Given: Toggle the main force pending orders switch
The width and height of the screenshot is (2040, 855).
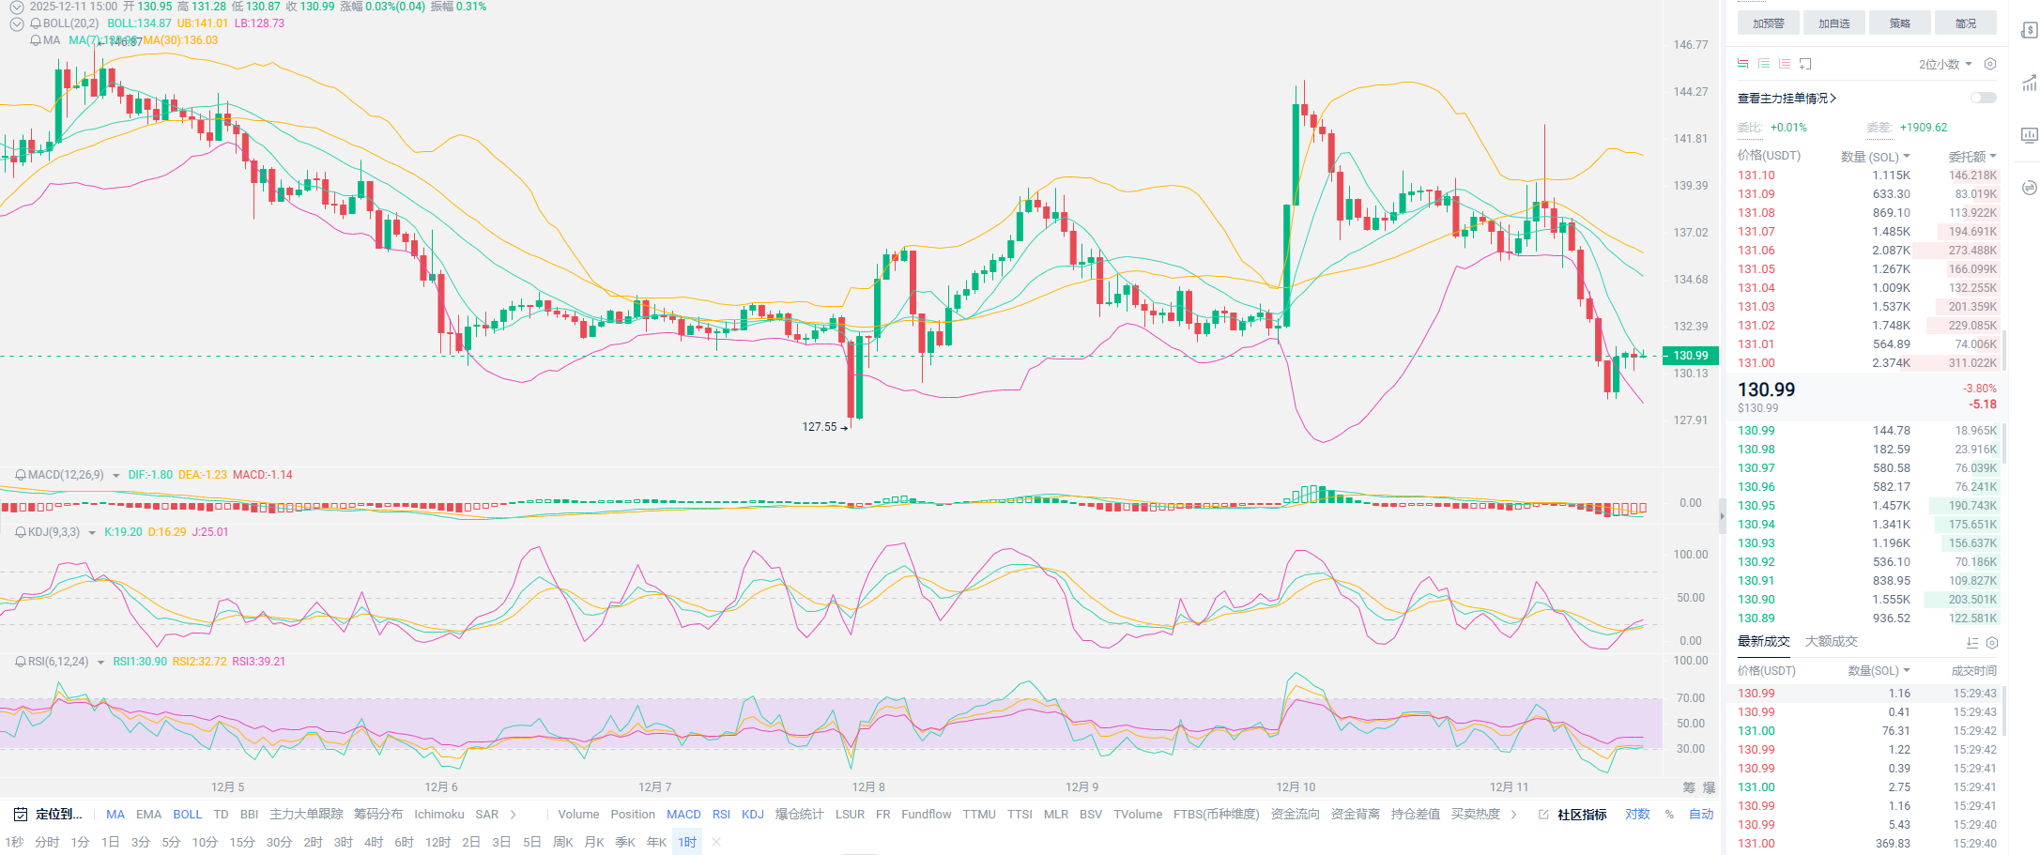Looking at the screenshot, I should [x=1983, y=98].
